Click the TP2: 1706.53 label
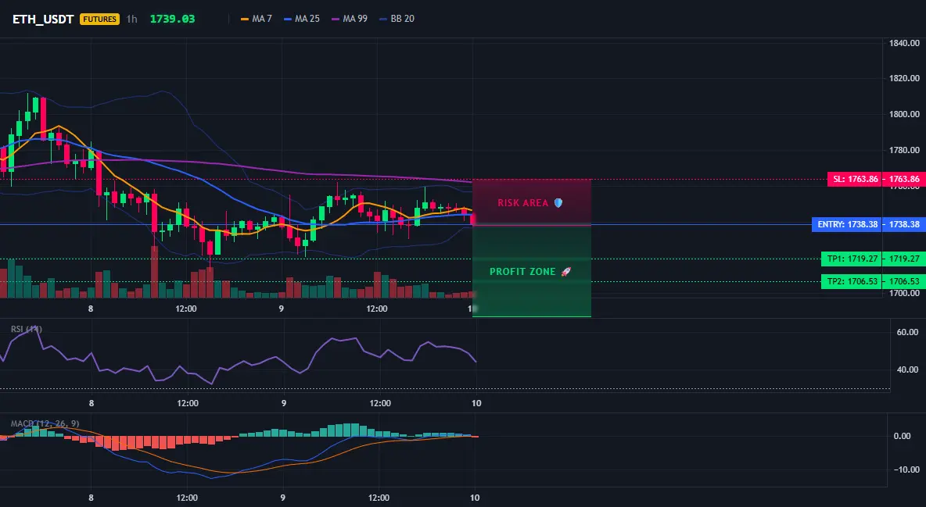The image size is (926, 507). [851, 281]
